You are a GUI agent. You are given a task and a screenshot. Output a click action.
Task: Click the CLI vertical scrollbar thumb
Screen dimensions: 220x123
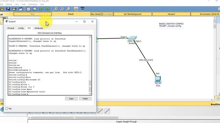[90, 86]
